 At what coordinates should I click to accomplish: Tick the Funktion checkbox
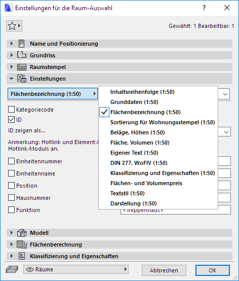point(11,210)
